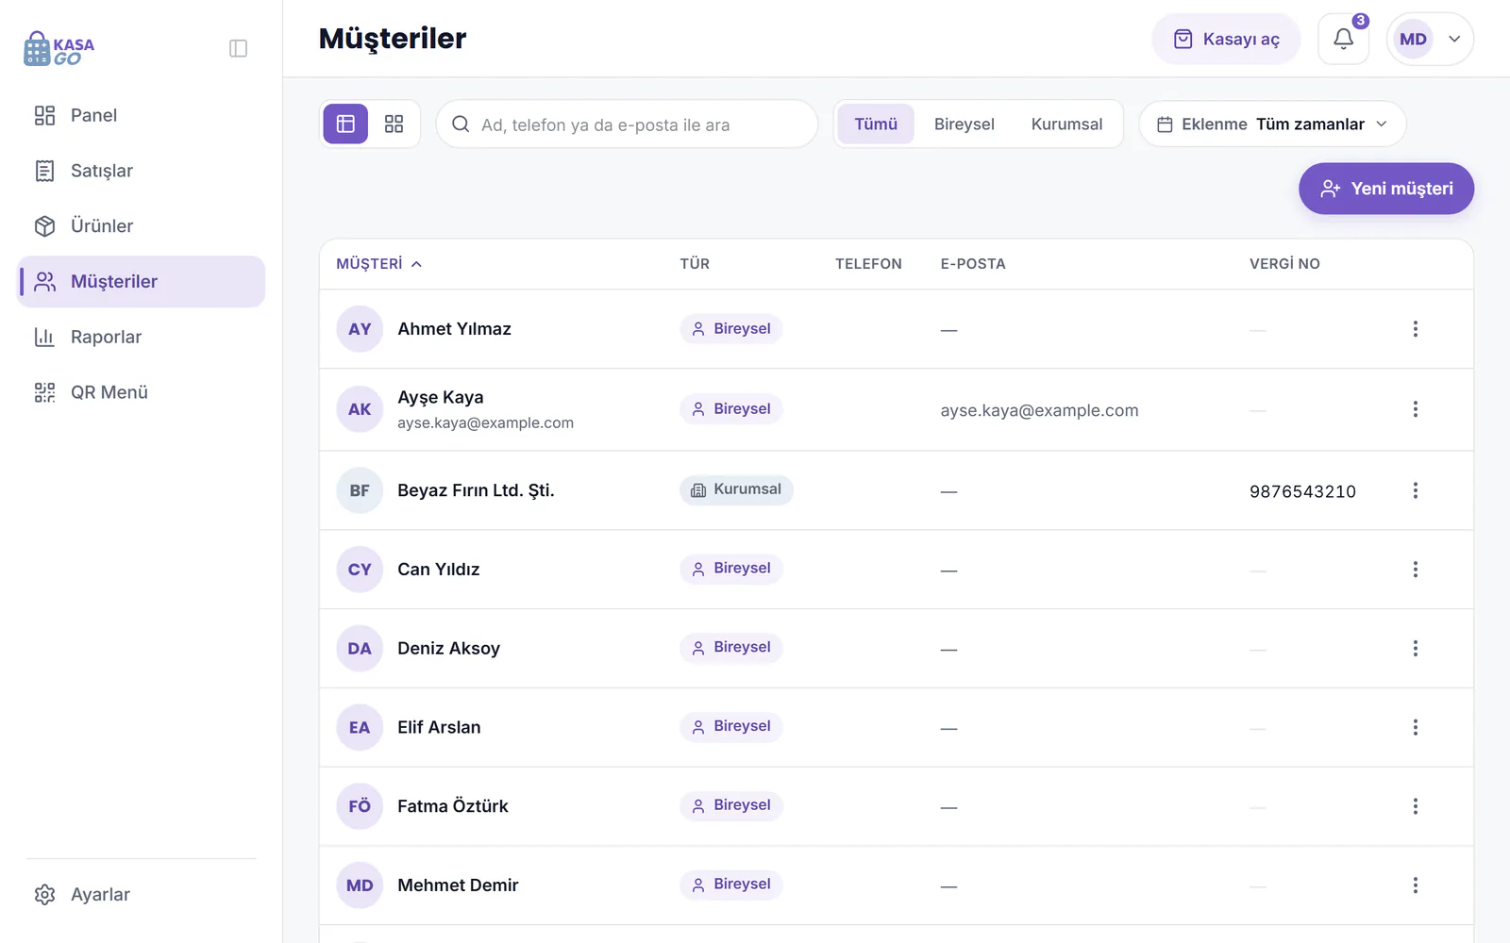Click the email ayse.kaya@example.com in the E-POSTA column
The height and width of the screenshot is (943, 1510).
coord(1039,410)
